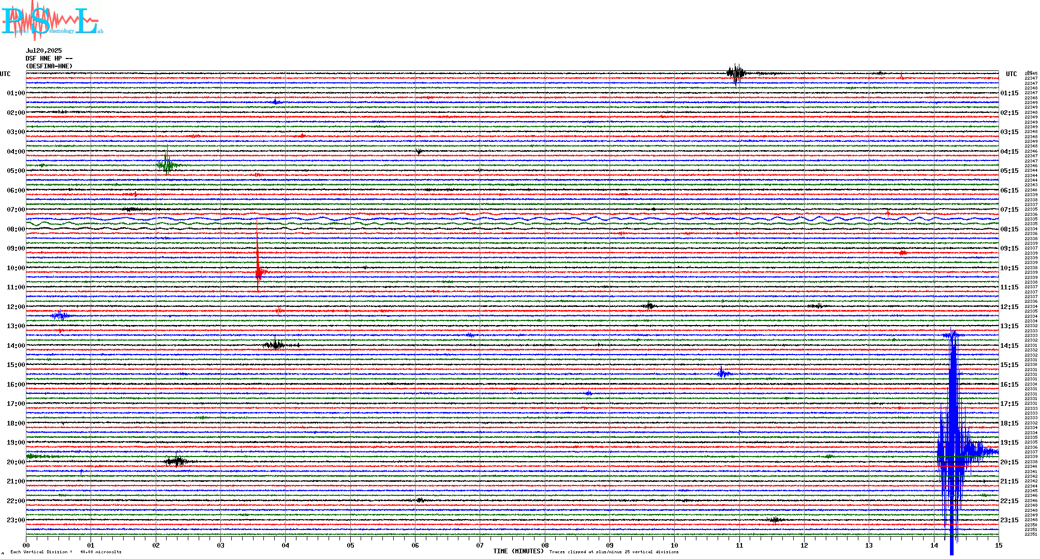Click the blue event on the 12:15 trace near minute 0.5

click(x=61, y=315)
